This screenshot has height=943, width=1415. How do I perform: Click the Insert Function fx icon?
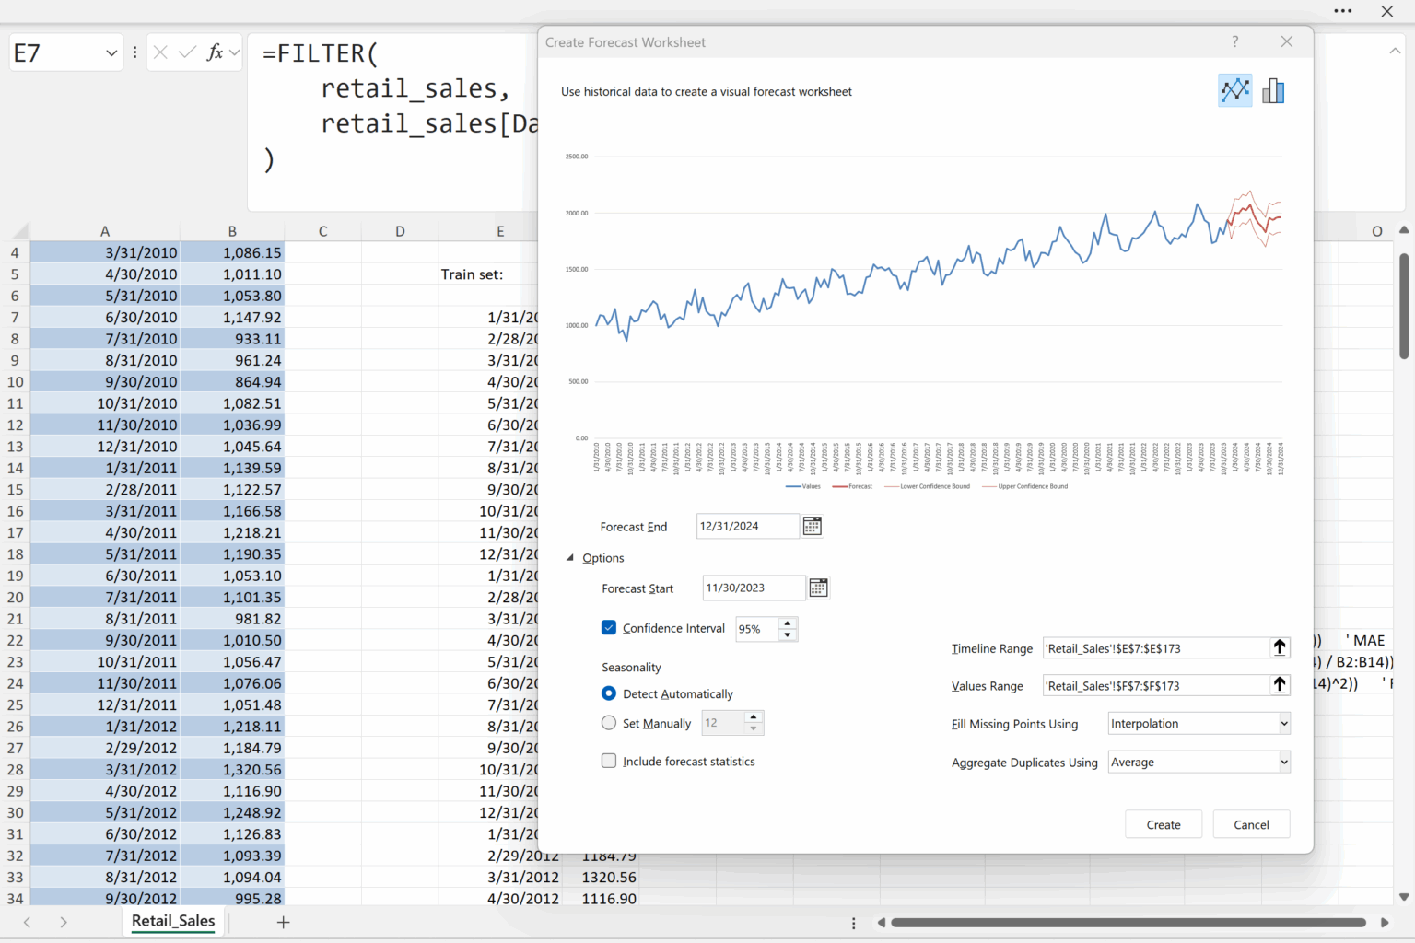click(215, 52)
